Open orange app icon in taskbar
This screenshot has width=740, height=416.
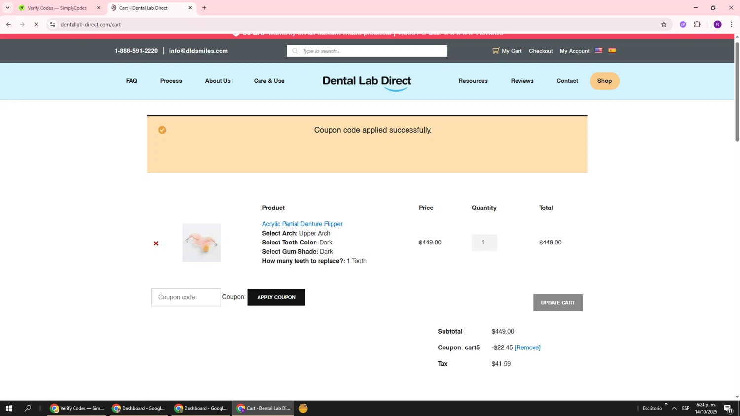(x=303, y=408)
